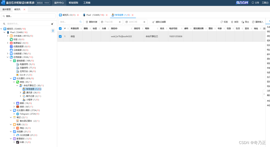Open the 工具箱 menu

(x=87, y=3)
